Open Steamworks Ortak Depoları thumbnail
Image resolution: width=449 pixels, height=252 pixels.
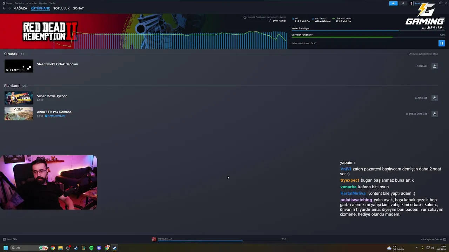[x=19, y=66]
